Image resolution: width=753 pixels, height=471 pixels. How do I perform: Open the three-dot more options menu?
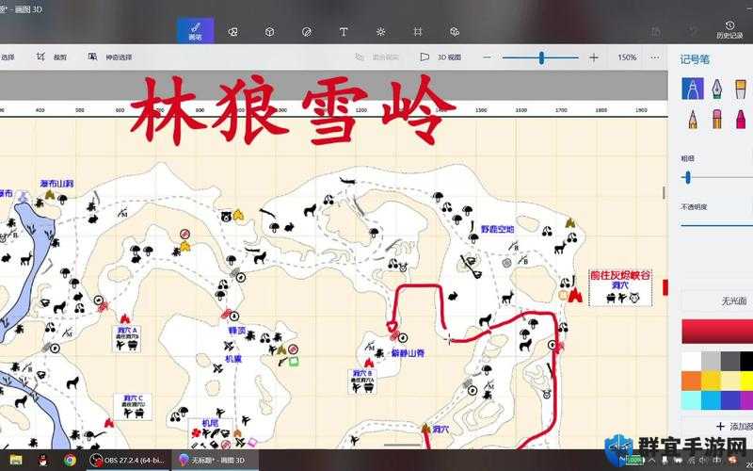[x=655, y=57]
